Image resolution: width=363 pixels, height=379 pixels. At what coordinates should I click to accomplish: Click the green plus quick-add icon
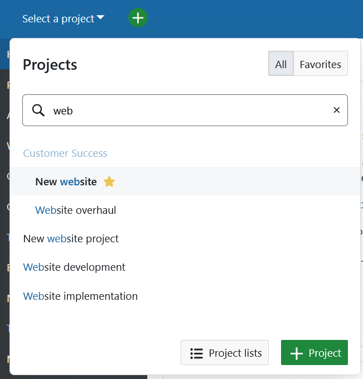[138, 18]
